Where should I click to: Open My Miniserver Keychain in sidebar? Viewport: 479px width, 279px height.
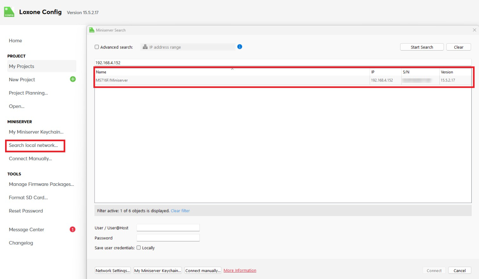[36, 132]
